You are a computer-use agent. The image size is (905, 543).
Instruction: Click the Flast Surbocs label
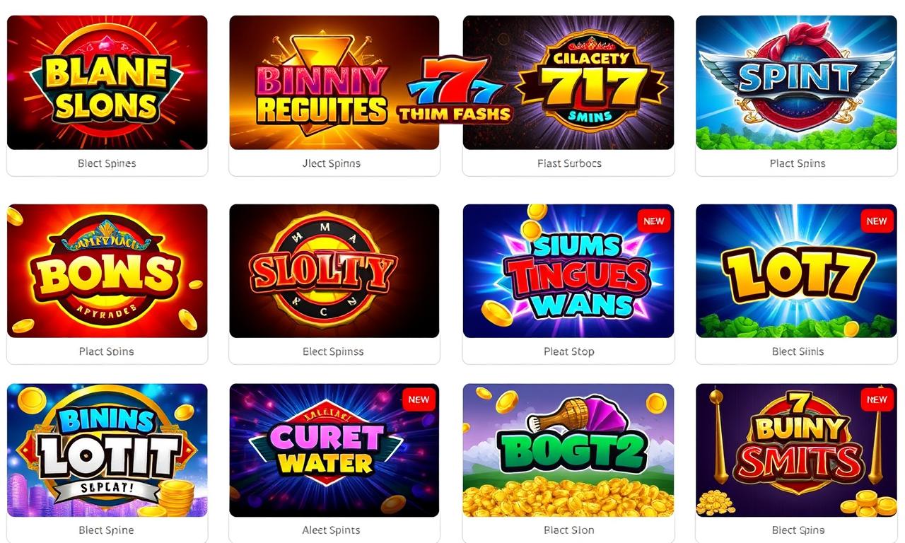[x=569, y=163]
